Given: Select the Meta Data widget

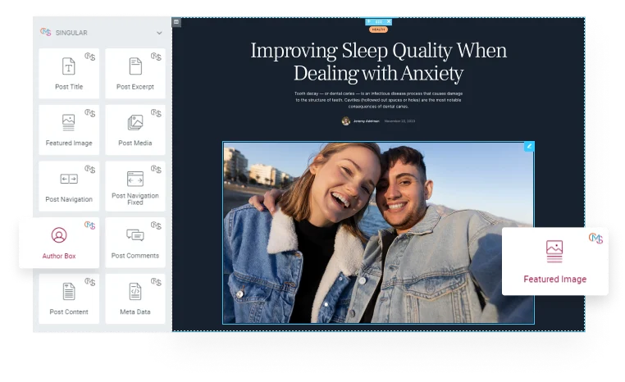Looking at the screenshot, I should pyautogui.click(x=135, y=298).
